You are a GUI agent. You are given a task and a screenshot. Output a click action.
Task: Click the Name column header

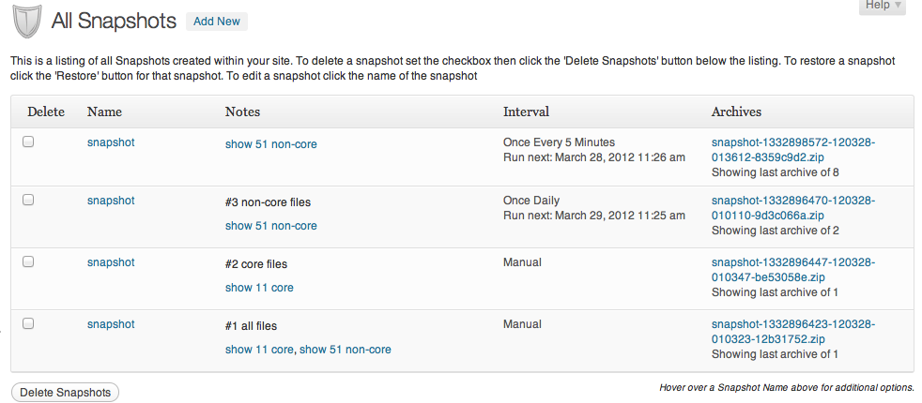[x=104, y=112]
